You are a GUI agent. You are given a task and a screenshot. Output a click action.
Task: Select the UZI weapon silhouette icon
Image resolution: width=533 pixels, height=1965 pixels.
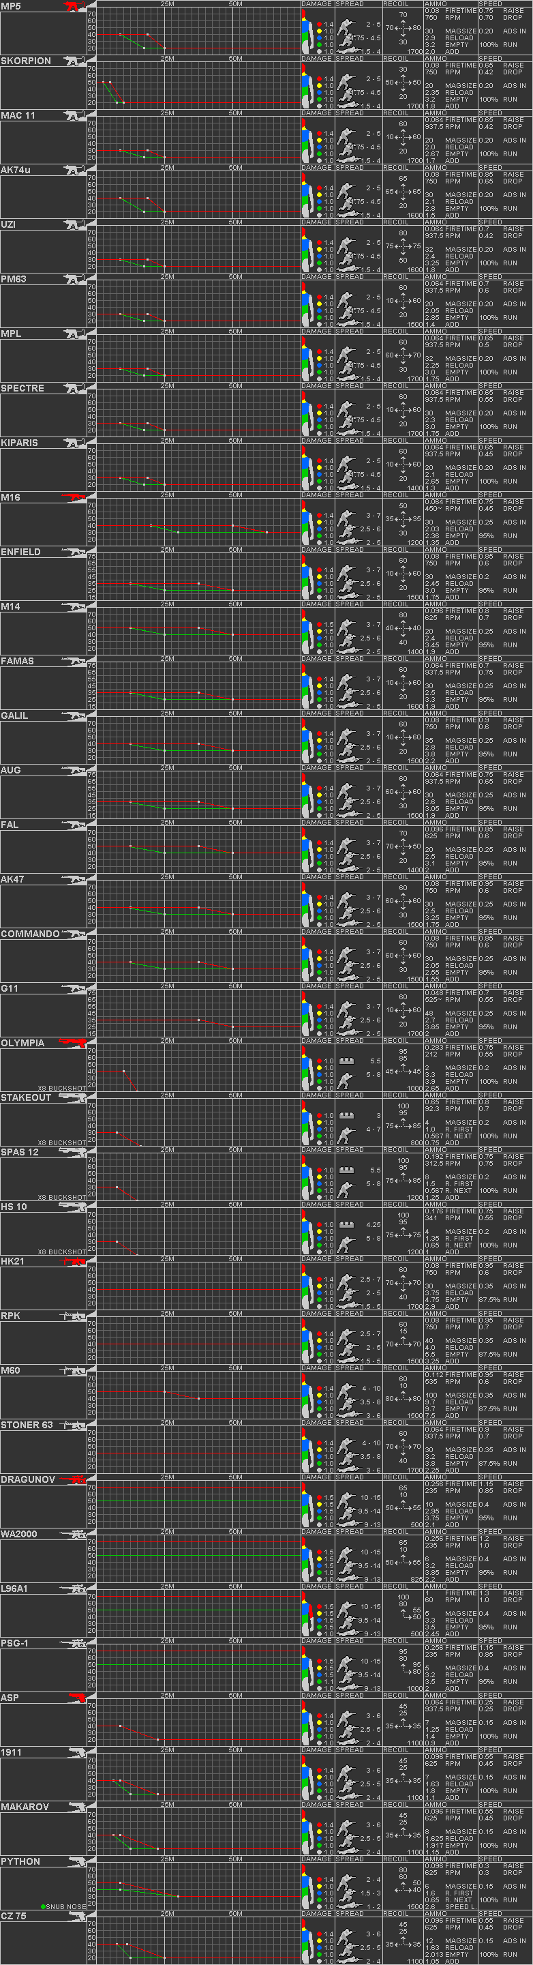coord(75,224)
